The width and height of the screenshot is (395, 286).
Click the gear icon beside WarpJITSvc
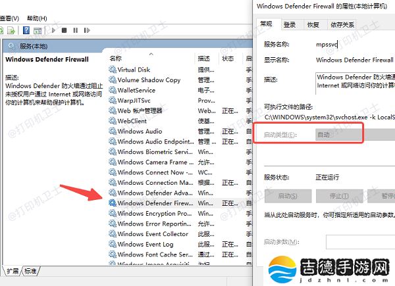tap(113, 101)
